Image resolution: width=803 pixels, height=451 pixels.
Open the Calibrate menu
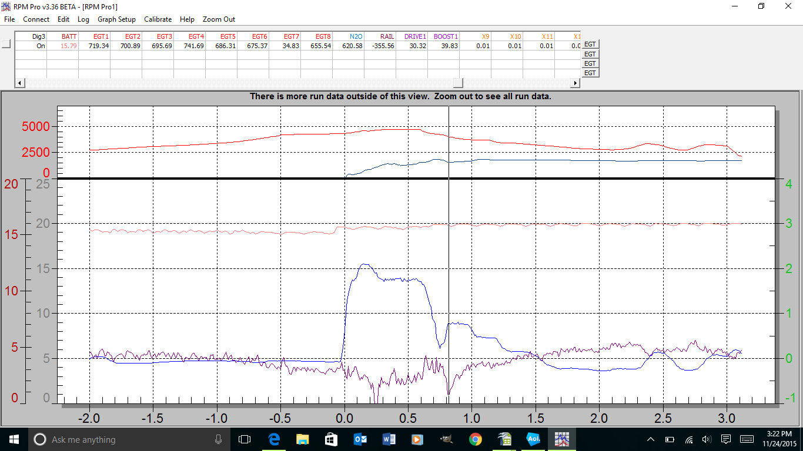pyautogui.click(x=158, y=19)
